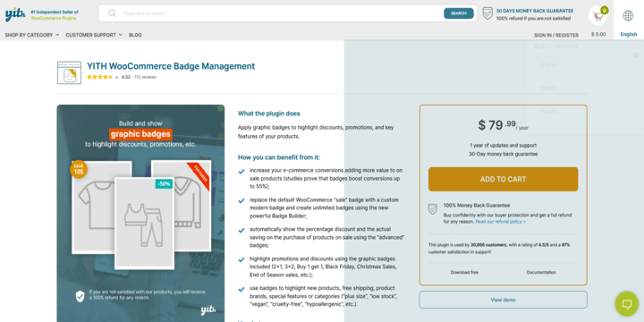The image size is (644, 322).
Task: Click the 30 Days Money Back Guarantee header text
Action: pos(535,11)
